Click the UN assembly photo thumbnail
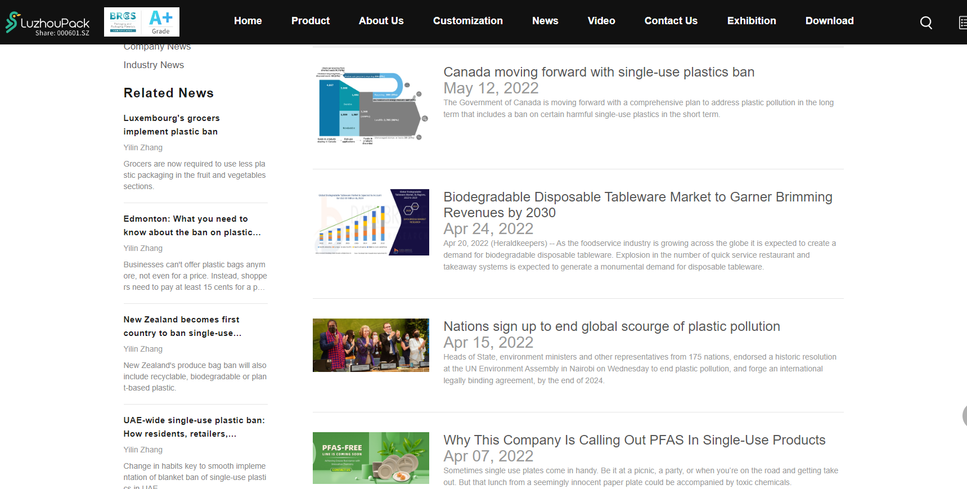 [x=371, y=345]
